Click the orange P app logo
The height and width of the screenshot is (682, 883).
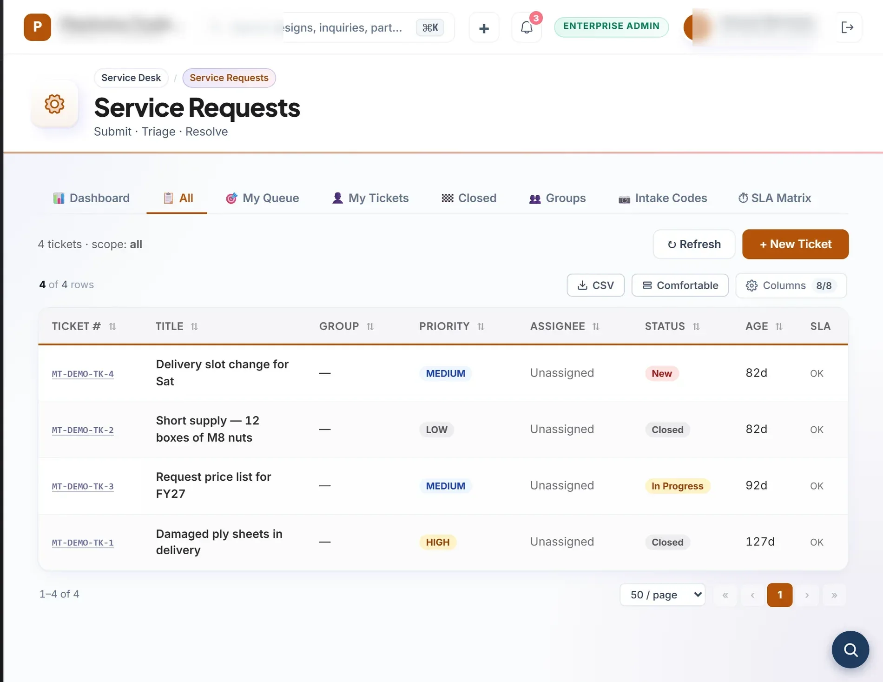tap(37, 27)
